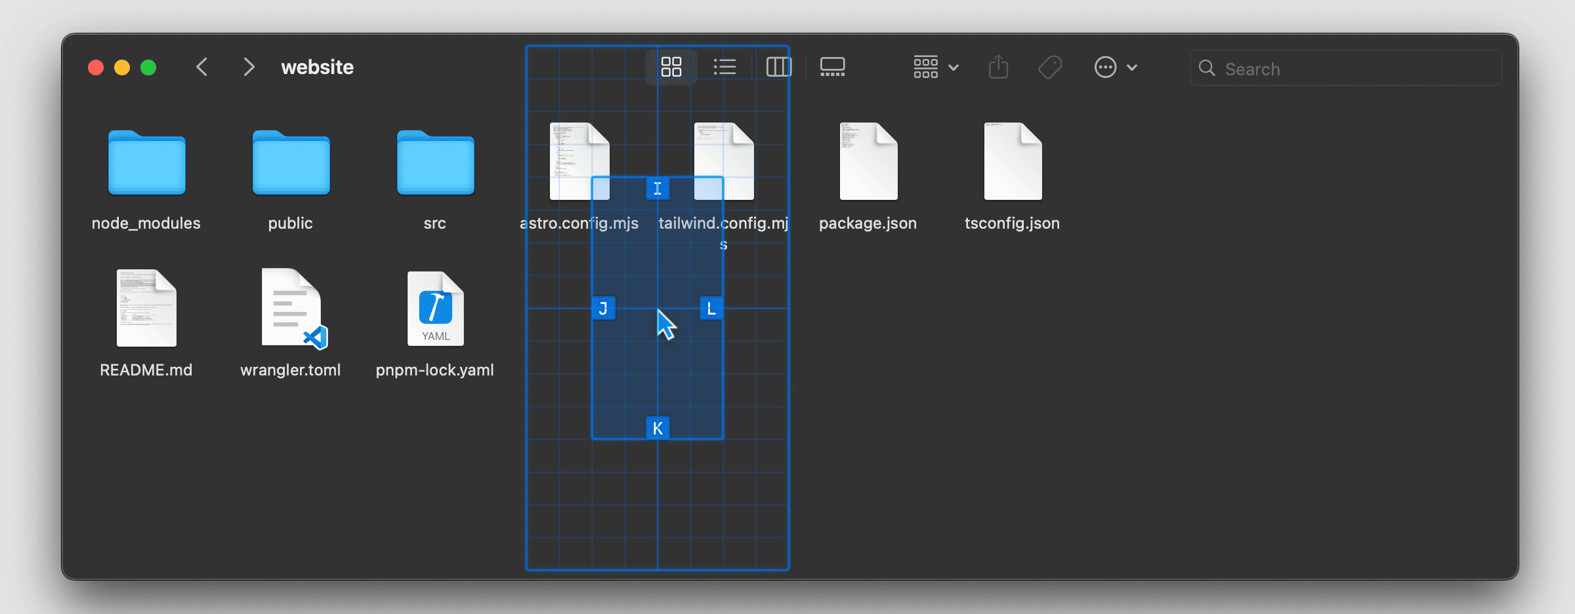Viewport: 1575px width, 614px height.
Task: Click the K label on grid overlay
Action: click(658, 429)
